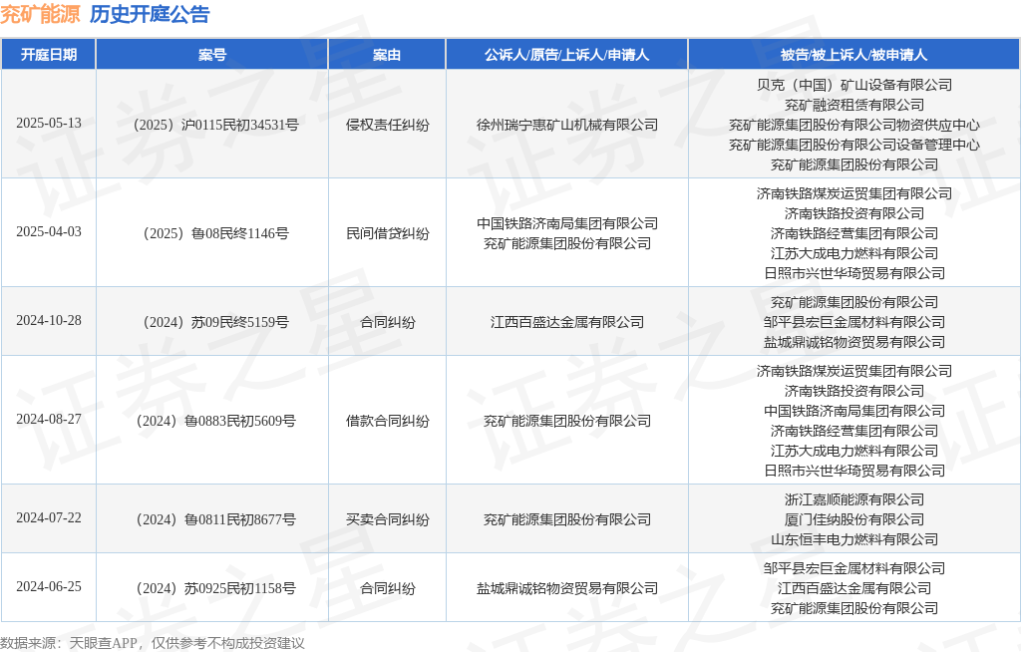Click the 历史开庭公告 heading

click(x=150, y=14)
